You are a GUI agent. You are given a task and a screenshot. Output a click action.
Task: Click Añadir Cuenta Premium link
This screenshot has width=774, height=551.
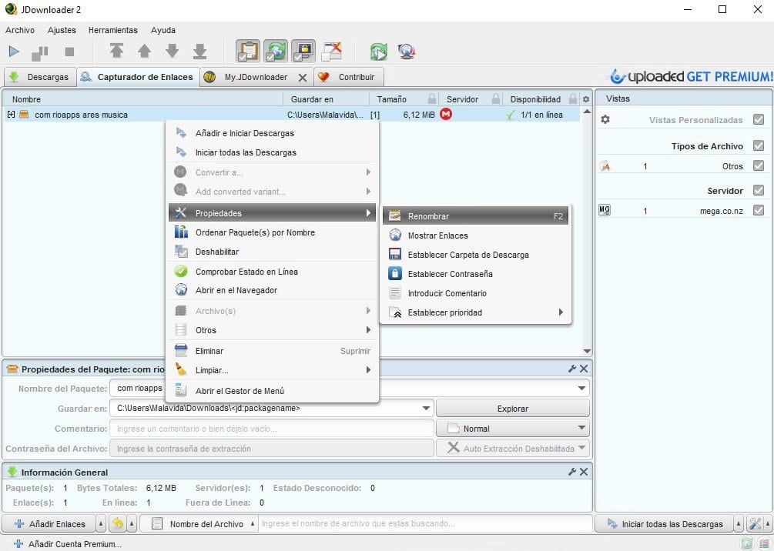coord(67,544)
